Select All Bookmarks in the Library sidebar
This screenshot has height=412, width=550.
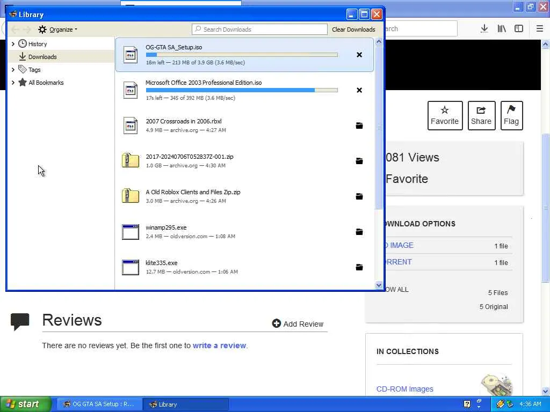click(x=46, y=83)
